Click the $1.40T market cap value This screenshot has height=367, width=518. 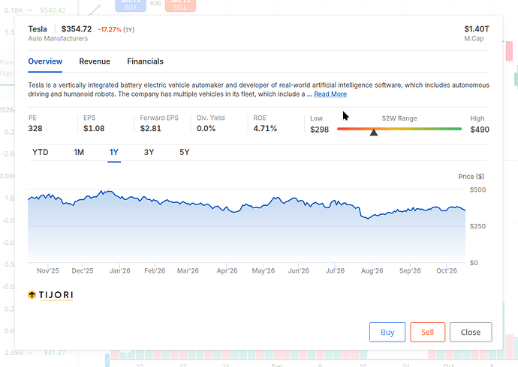(477, 29)
